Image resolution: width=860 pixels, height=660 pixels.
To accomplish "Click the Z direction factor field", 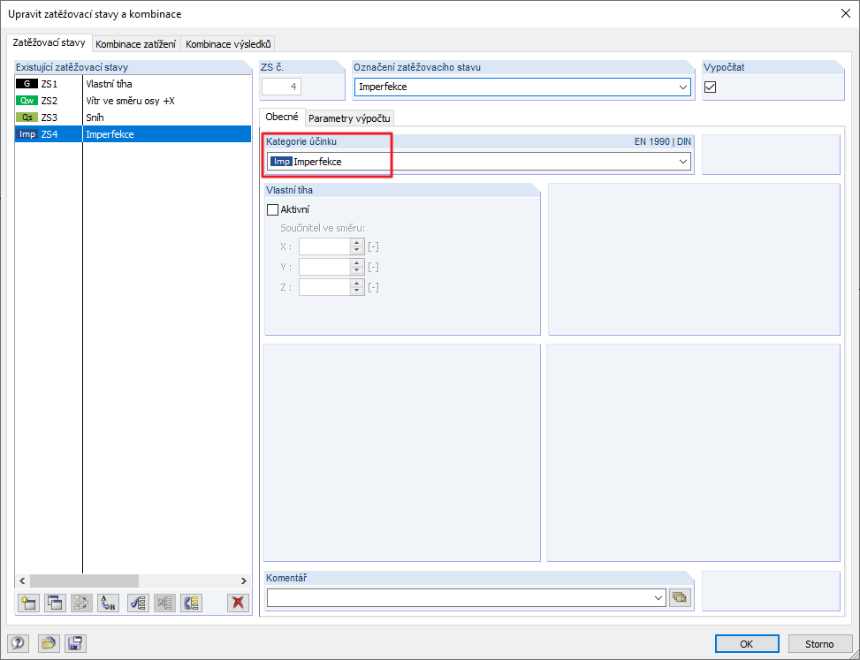I will [x=324, y=287].
